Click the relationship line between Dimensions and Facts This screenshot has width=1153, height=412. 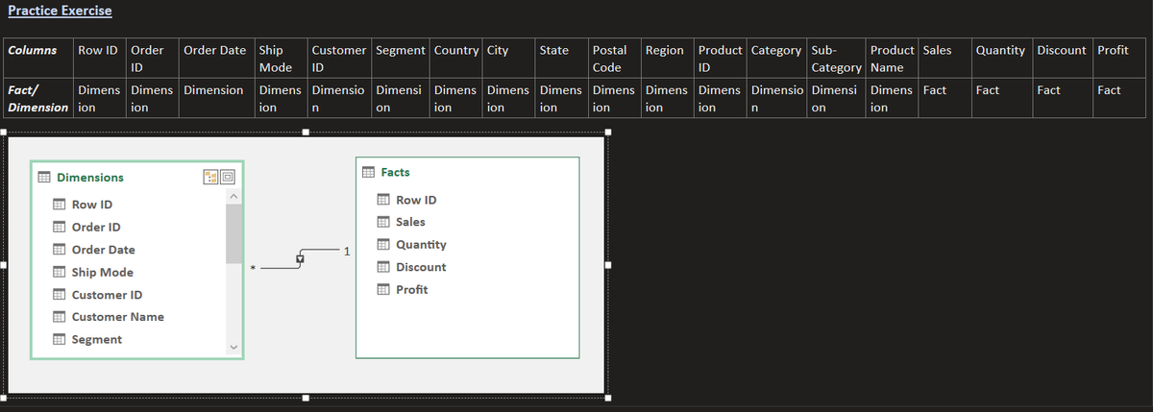click(x=300, y=259)
